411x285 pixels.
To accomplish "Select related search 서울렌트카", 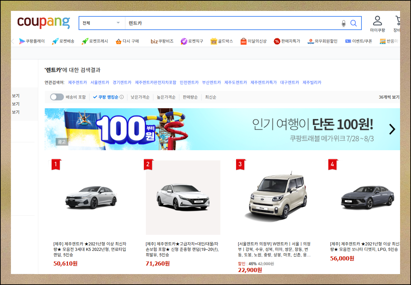I will pos(100,83).
